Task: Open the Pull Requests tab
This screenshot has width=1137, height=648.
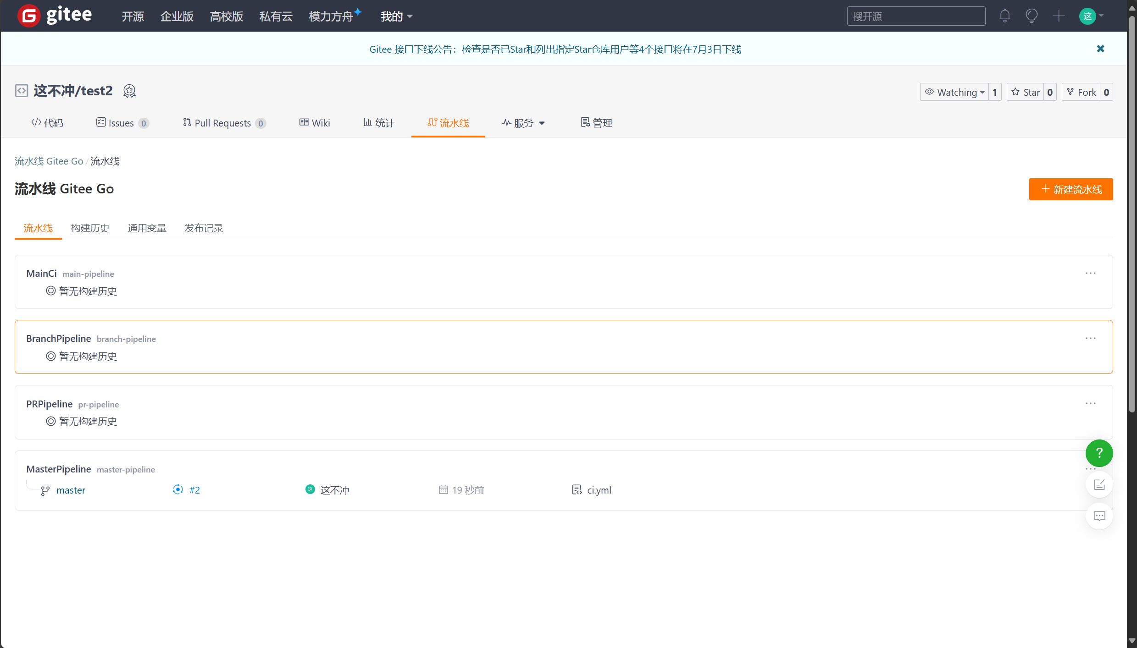Action: (x=222, y=123)
